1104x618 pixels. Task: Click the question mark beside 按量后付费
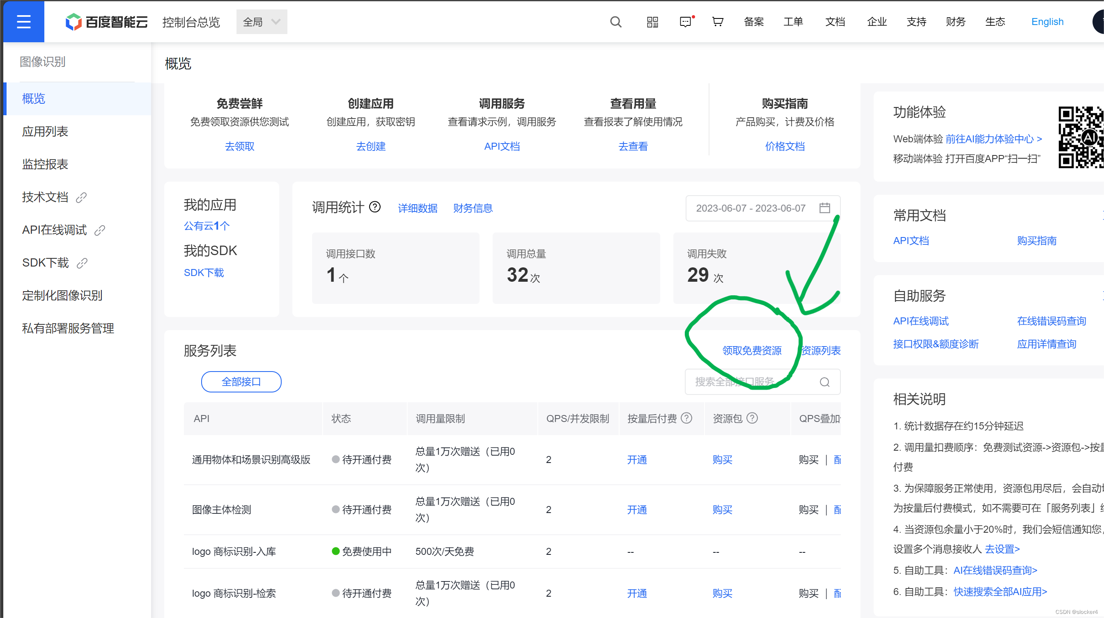686,418
